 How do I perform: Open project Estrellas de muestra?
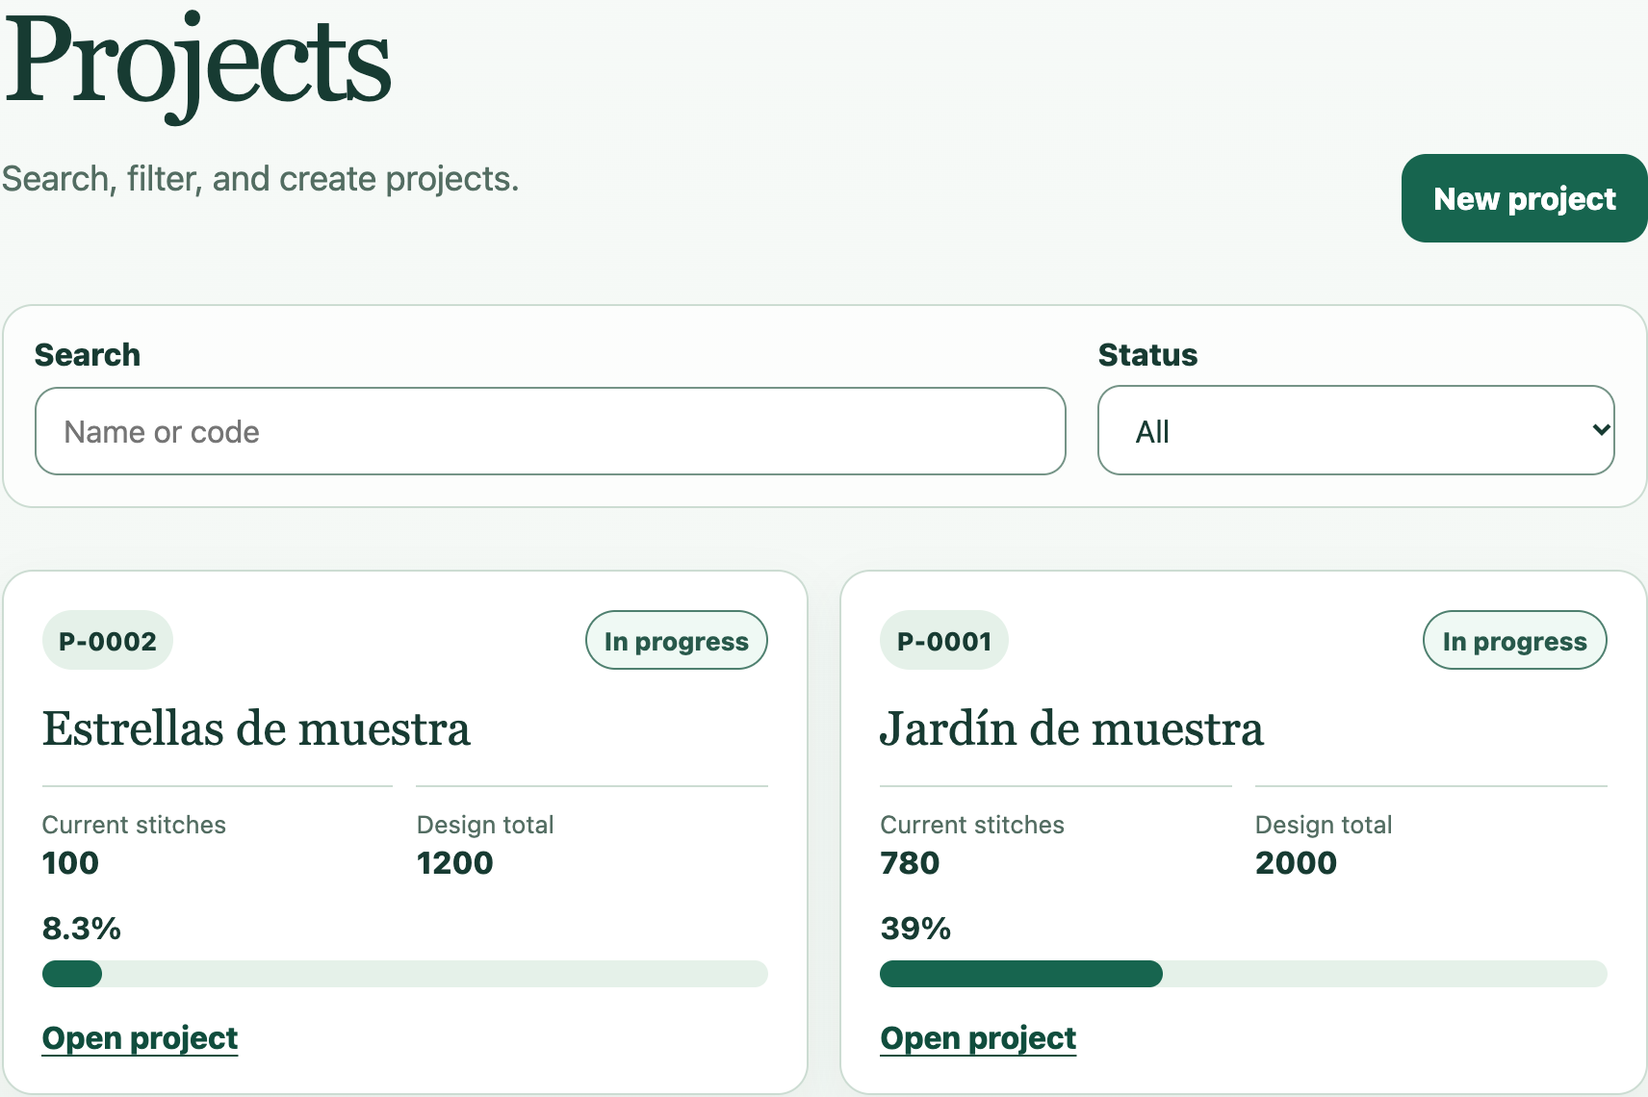(x=141, y=1038)
